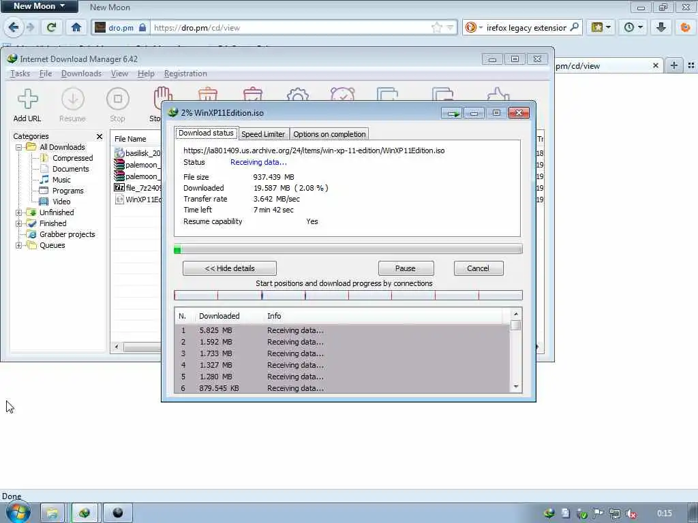The height and width of the screenshot is (523, 698).
Task: Click the Resume download toolbar icon
Action: [72, 99]
